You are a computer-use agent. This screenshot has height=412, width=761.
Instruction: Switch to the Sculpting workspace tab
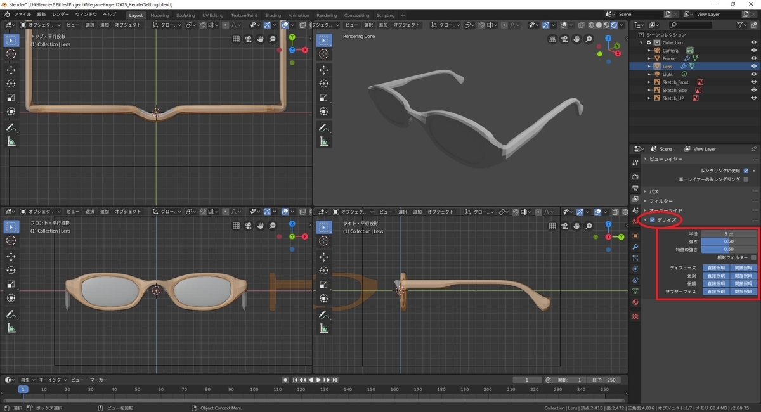pyautogui.click(x=185, y=15)
